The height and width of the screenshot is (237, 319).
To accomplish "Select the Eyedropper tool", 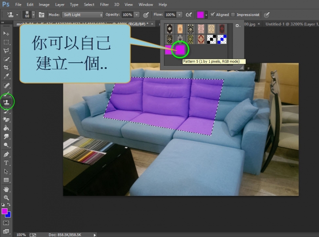I will (x=6, y=76).
